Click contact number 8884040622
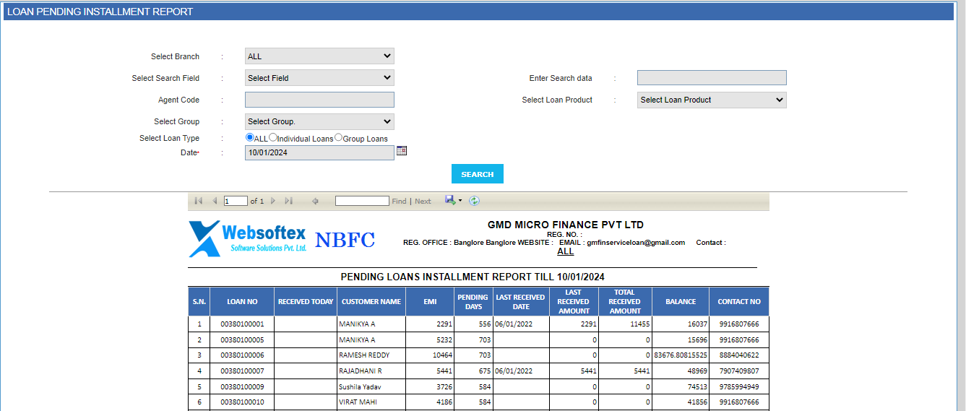 [739, 355]
